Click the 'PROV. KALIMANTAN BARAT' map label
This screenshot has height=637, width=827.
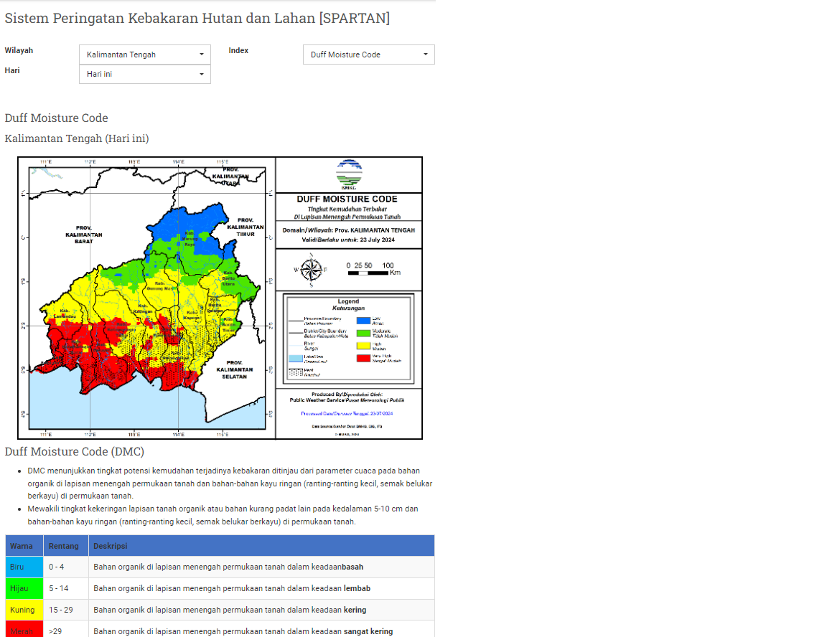click(x=84, y=235)
